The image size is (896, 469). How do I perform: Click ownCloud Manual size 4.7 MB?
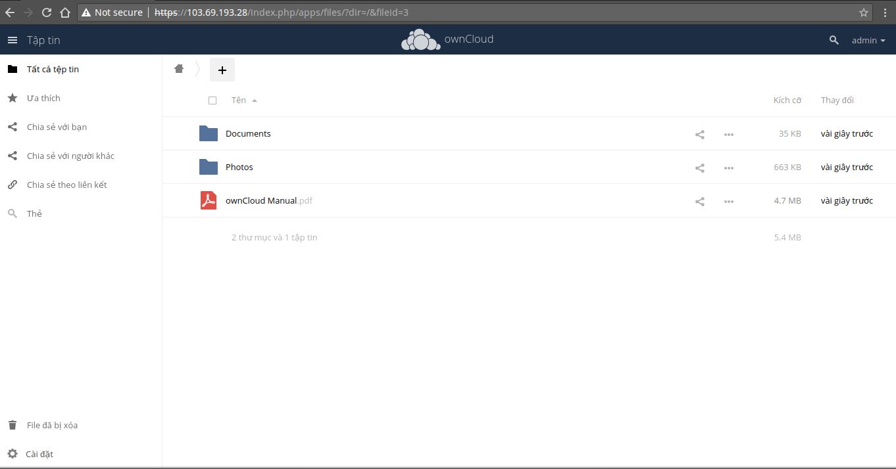[x=787, y=200]
